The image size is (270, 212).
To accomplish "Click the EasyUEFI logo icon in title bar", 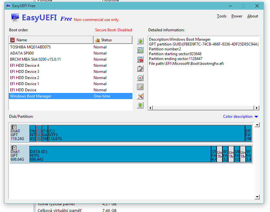I will tap(8, 6).
